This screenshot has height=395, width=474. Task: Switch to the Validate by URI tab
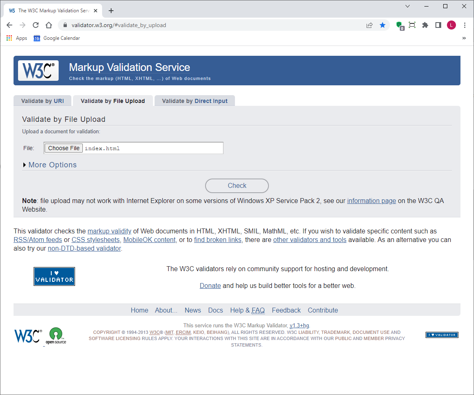[42, 100]
